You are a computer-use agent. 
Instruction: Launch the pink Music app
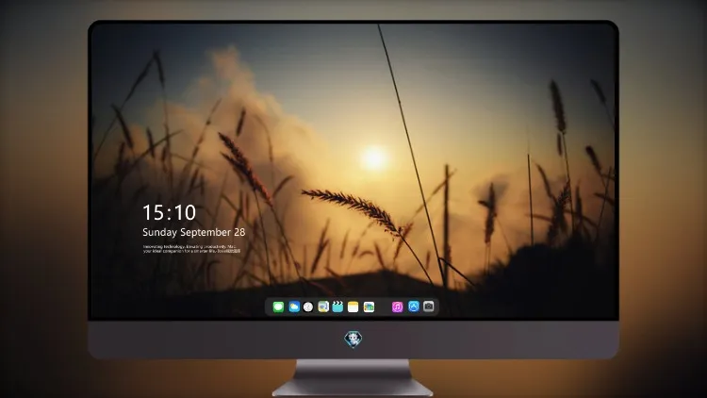[397, 307]
